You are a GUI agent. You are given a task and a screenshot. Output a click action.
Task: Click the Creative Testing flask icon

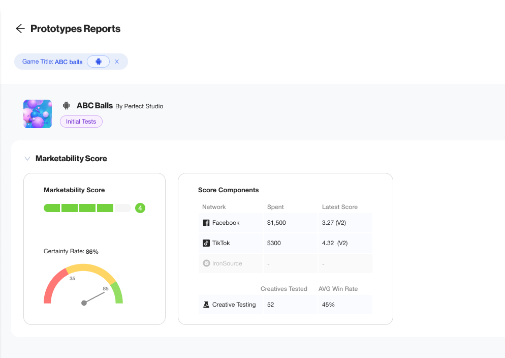pos(206,305)
